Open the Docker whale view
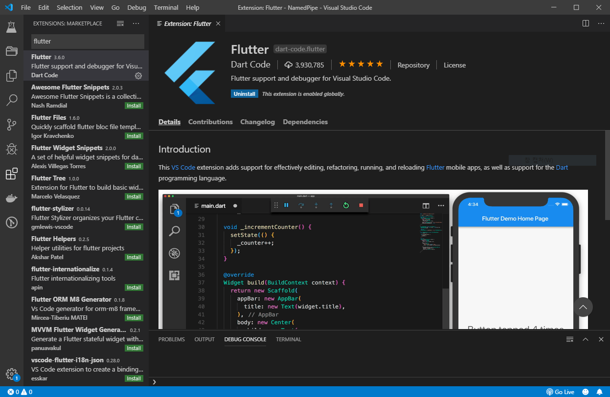Image resolution: width=610 pixels, height=397 pixels. pyautogui.click(x=11, y=198)
